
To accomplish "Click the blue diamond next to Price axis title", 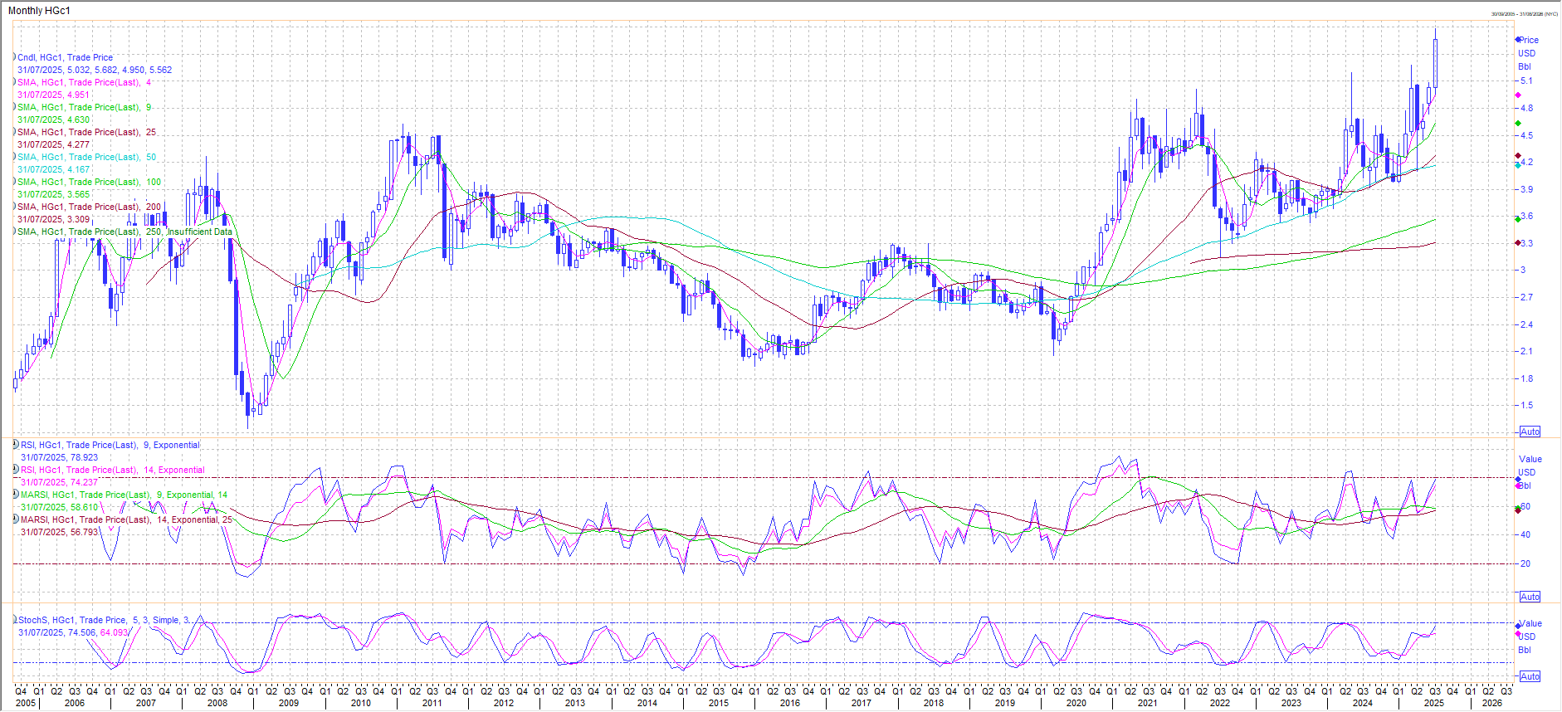I will (1518, 40).
